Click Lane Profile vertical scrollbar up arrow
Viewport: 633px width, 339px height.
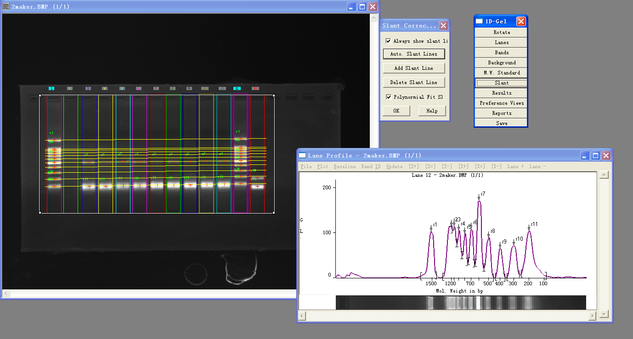[x=605, y=175]
